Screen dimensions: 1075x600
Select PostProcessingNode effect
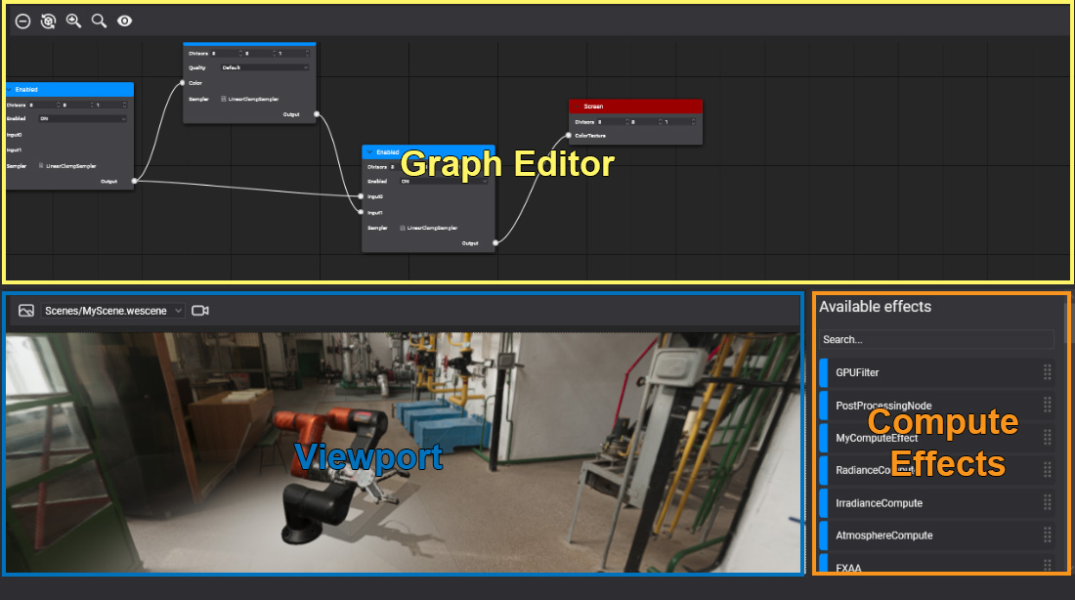pos(883,406)
